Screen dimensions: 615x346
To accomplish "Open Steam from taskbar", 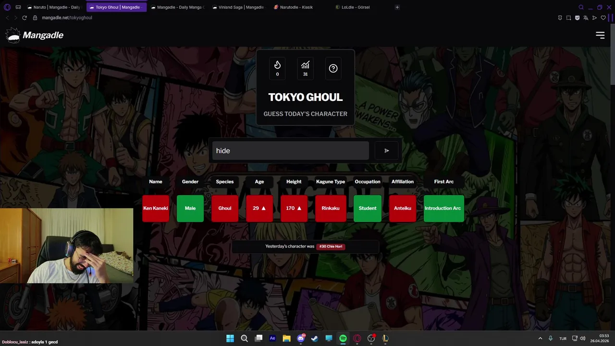I will (315, 338).
